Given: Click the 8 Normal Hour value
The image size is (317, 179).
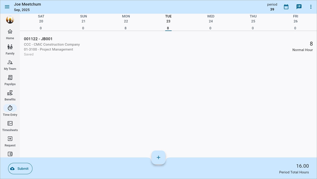Looking at the screenshot, I should [302, 46].
